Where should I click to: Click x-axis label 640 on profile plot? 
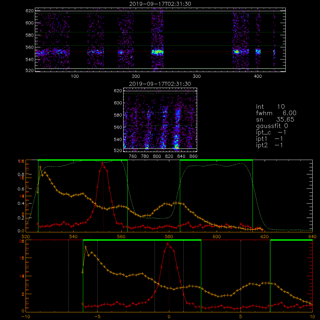[312, 236]
